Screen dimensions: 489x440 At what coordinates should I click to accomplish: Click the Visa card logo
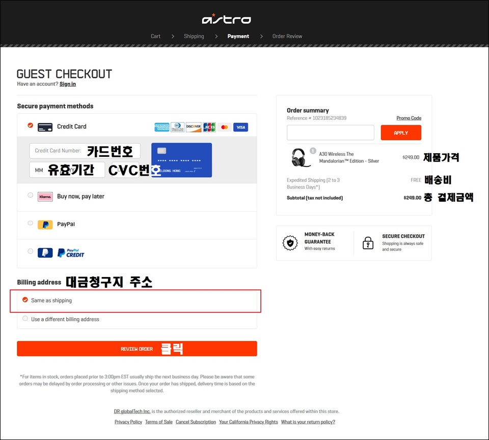(x=240, y=127)
